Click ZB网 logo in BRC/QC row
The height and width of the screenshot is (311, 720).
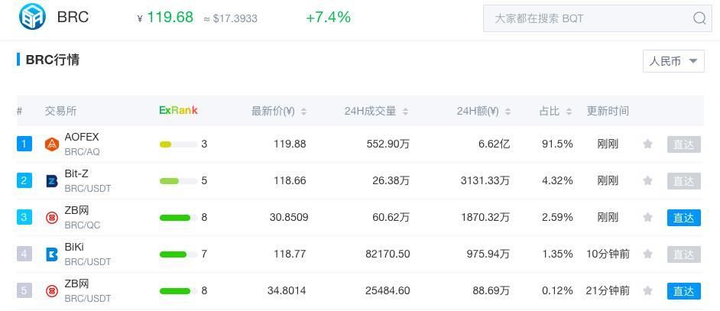pos(52,217)
